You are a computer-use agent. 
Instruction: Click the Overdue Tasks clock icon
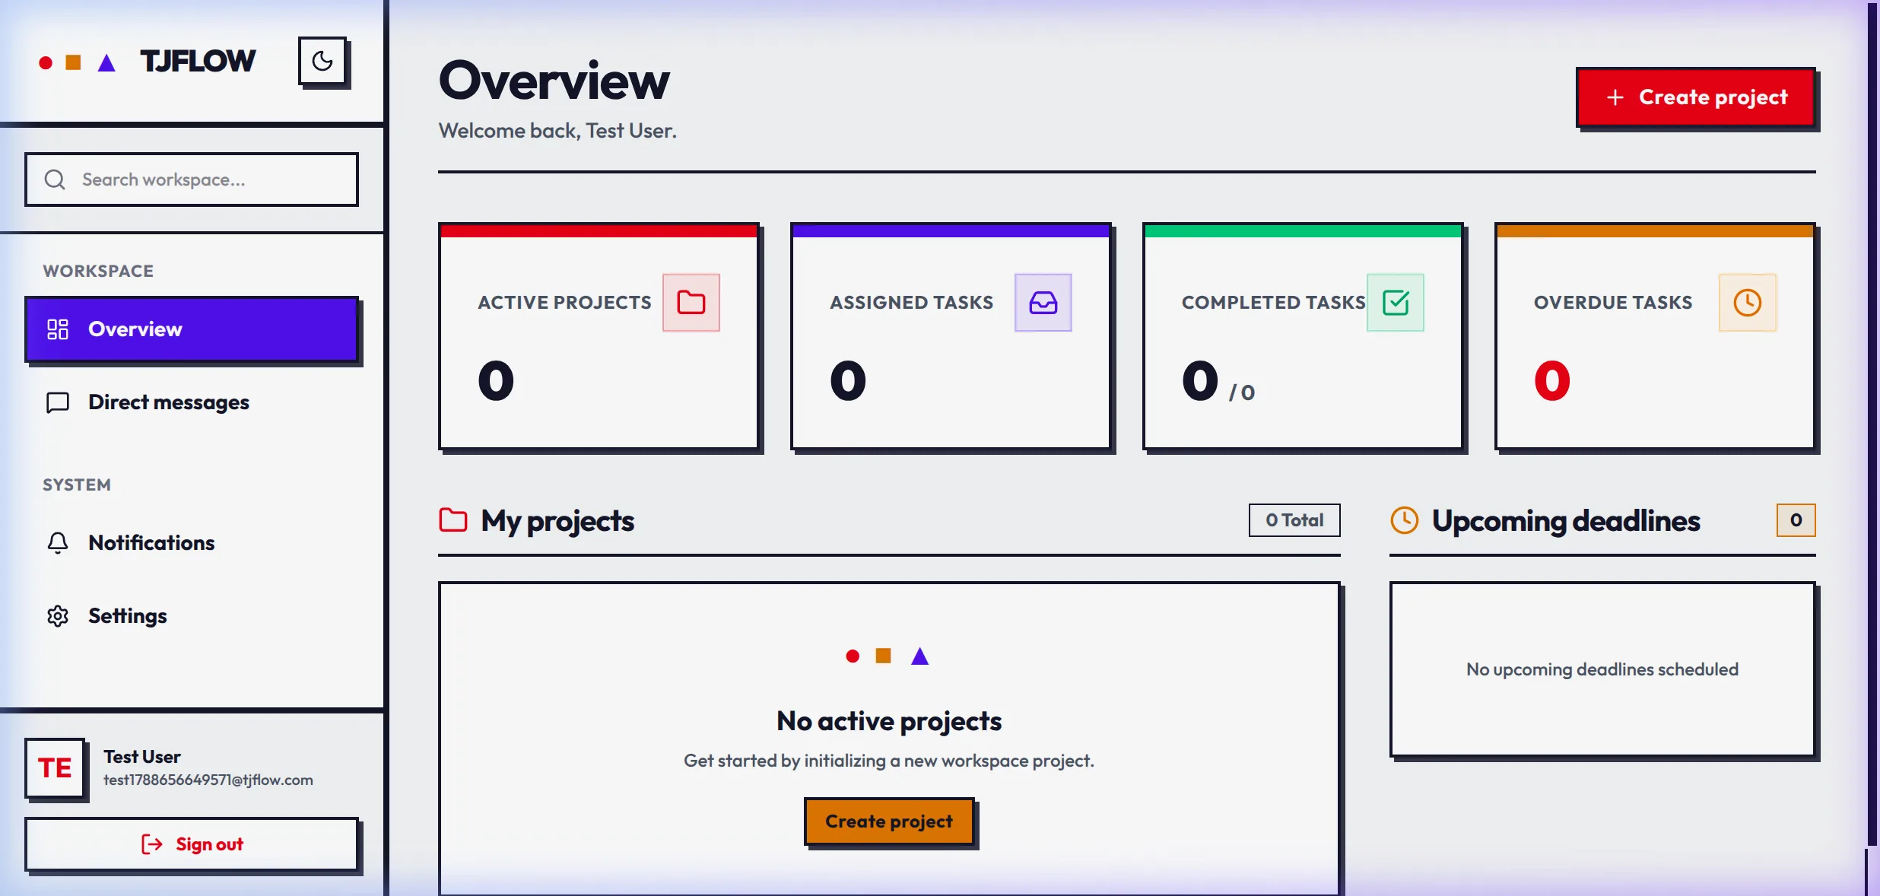click(x=1748, y=303)
